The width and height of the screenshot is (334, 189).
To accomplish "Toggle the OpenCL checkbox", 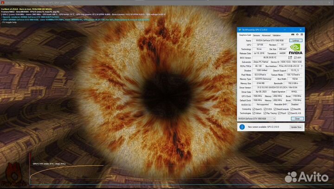I will click(254, 109).
